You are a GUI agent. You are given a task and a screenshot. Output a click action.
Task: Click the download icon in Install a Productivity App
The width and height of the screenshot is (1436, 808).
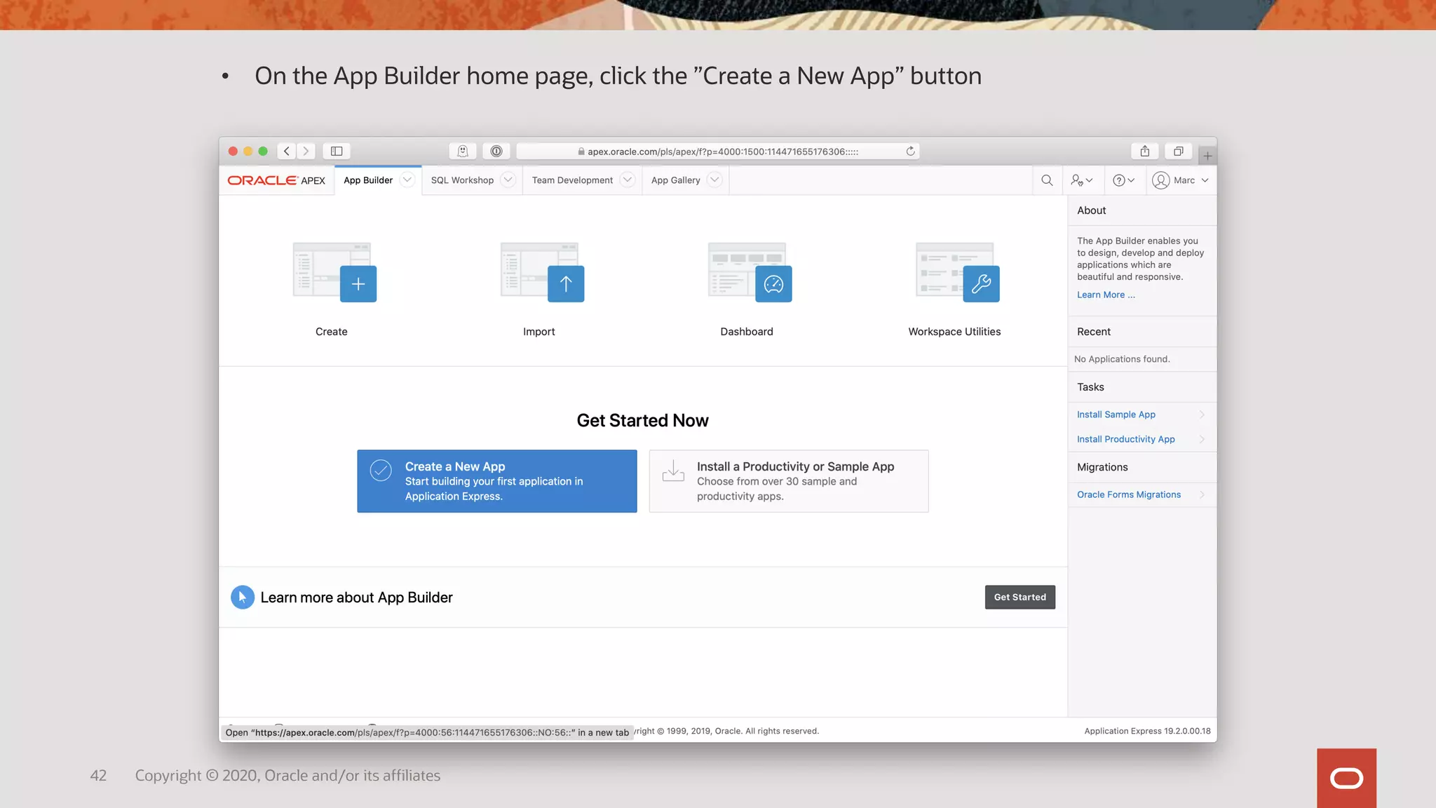tap(673, 471)
